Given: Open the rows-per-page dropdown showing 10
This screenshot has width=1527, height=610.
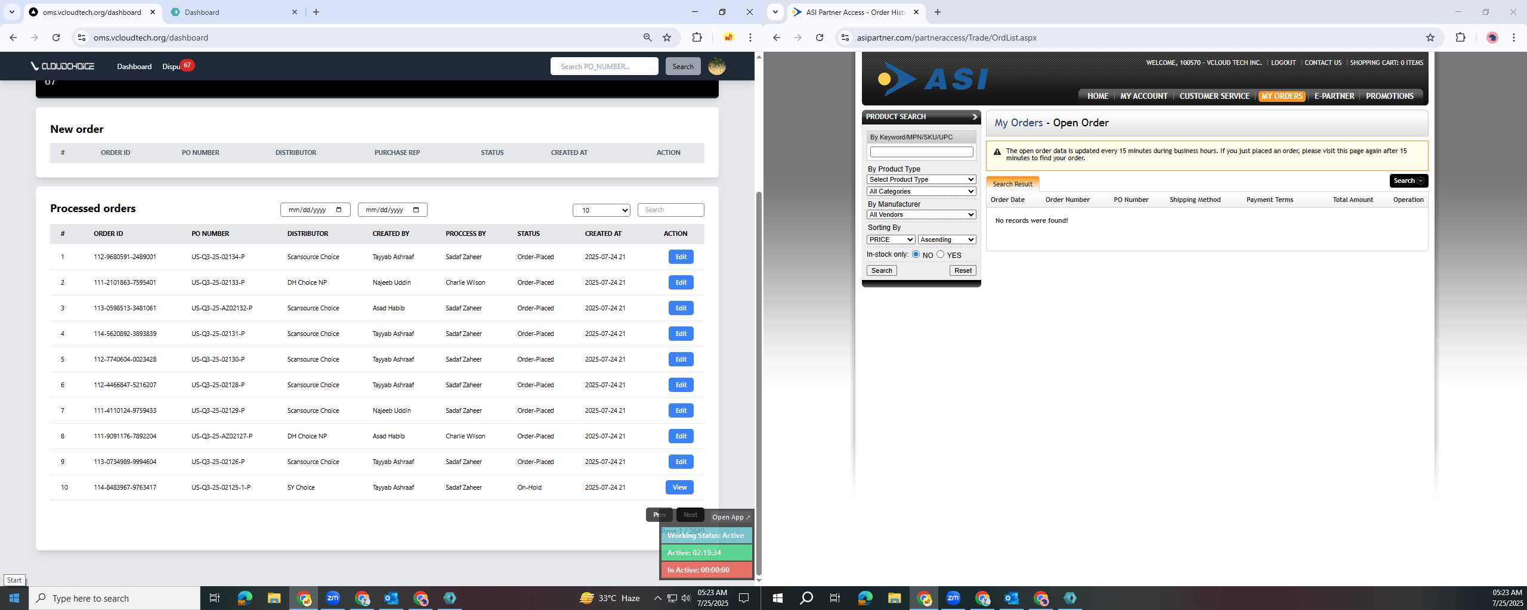Looking at the screenshot, I should coord(601,210).
